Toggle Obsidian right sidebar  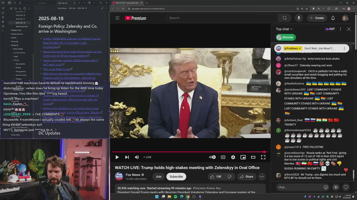(x=89, y=3)
